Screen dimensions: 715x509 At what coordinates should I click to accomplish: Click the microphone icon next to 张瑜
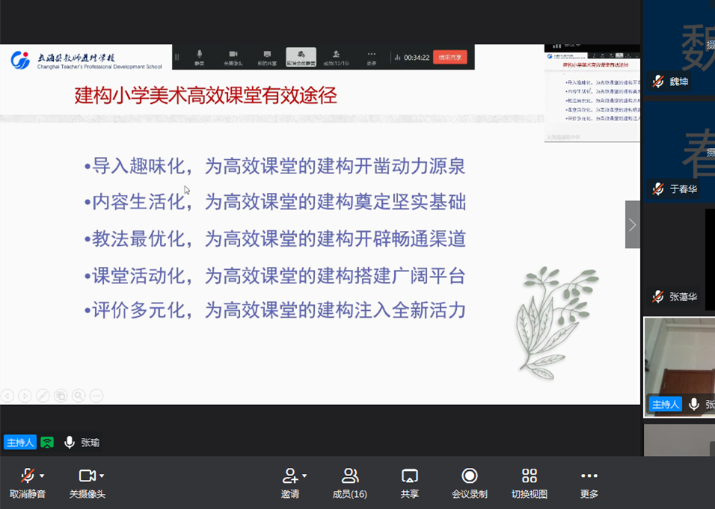[70, 442]
